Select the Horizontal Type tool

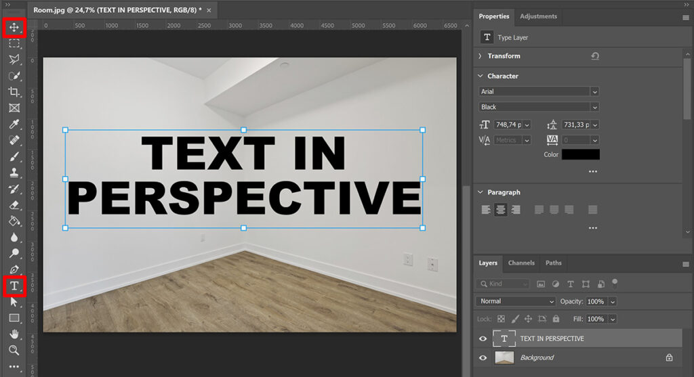click(14, 286)
